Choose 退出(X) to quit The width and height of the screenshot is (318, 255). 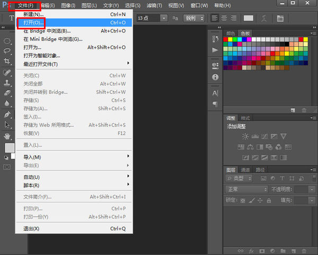click(74, 228)
